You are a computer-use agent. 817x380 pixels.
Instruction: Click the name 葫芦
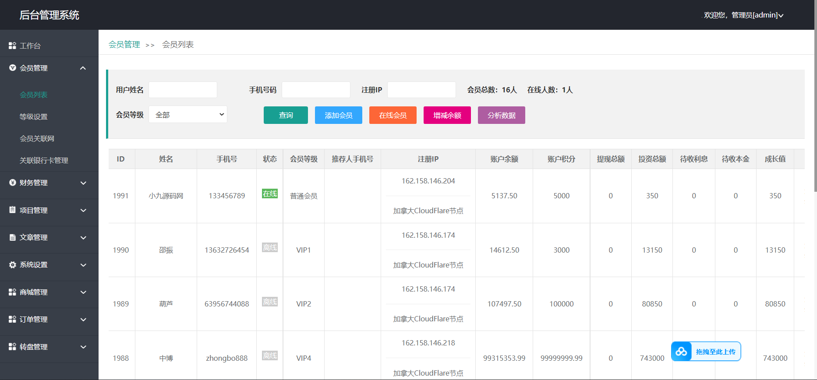pyautogui.click(x=166, y=304)
